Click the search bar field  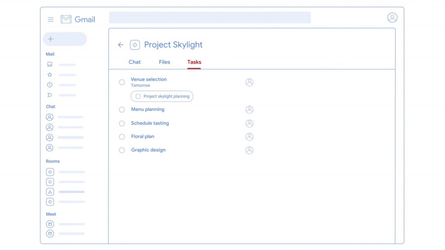(210, 17)
